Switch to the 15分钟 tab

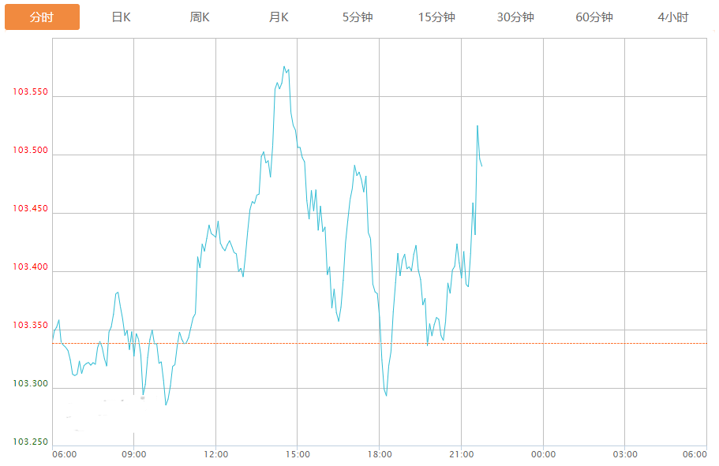pyautogui.click(x=436, y=17)
